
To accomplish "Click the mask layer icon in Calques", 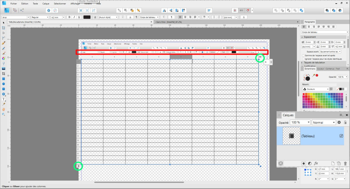I will [x=304, y=163].
